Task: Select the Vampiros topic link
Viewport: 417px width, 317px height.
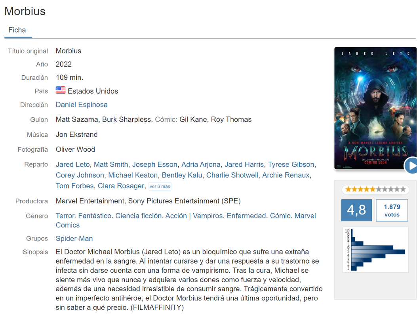Action: click(208, 216)
